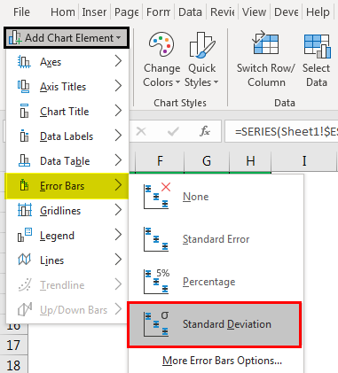
Task: Select column I header
Action: [x=304, y=161]
